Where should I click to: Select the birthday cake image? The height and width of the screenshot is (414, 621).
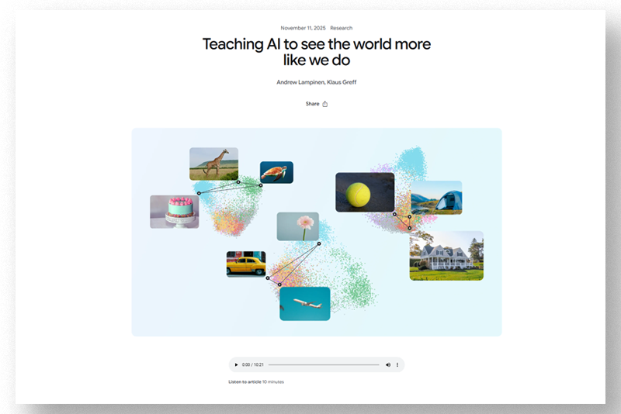point(174,212)
